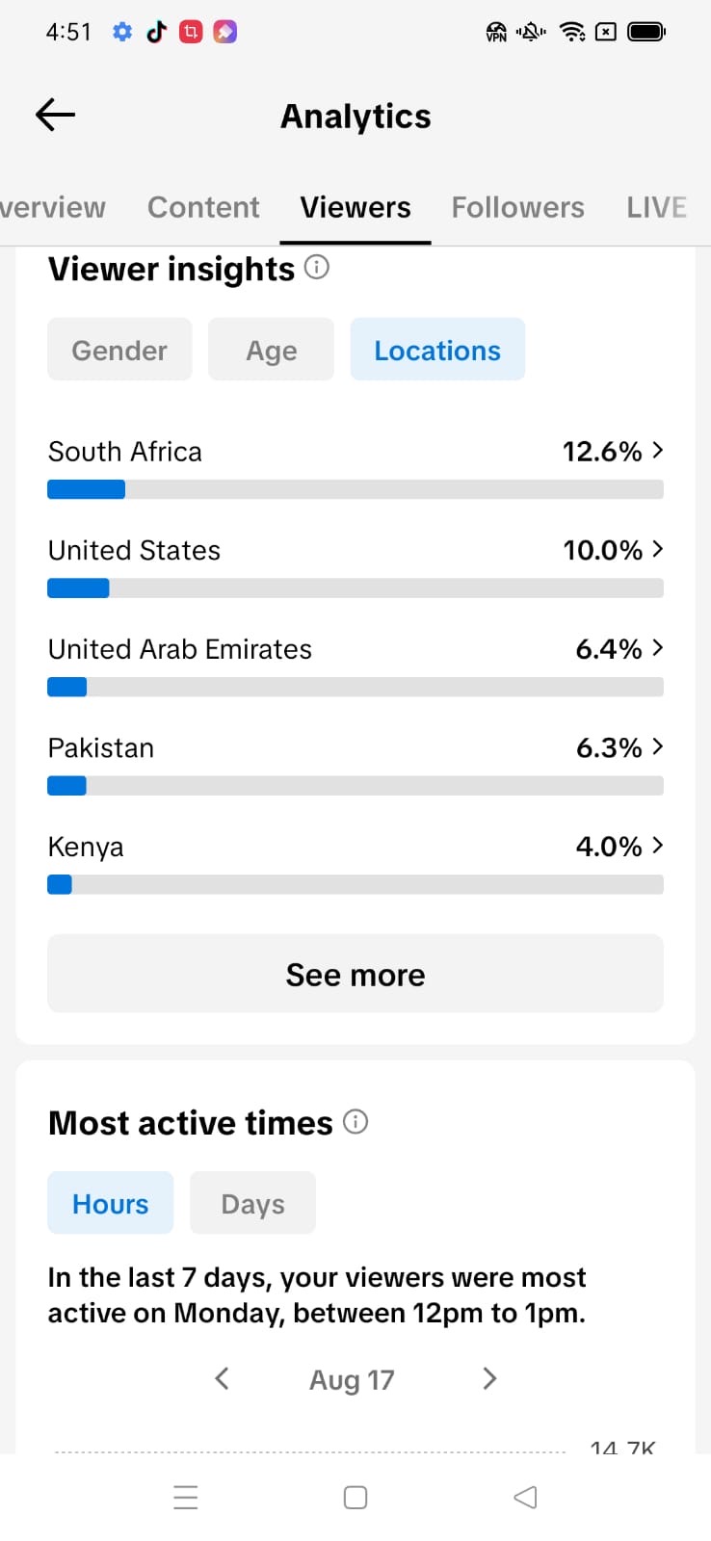The image size is (711, 1541).
Task: Tap the back arrow icon
Action: click(x=55, y=116)
